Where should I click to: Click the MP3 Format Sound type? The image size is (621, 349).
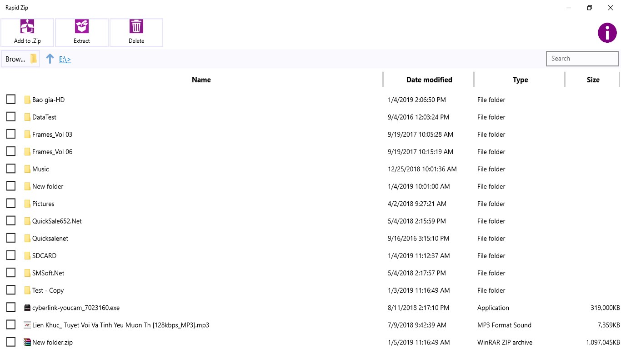pyautogui.click(x=504, y=325)
